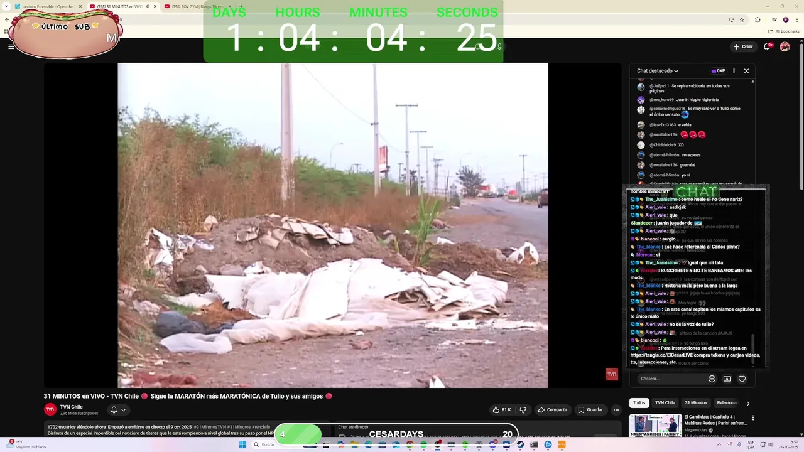Open emoji picker in chat input

point(712,379)
